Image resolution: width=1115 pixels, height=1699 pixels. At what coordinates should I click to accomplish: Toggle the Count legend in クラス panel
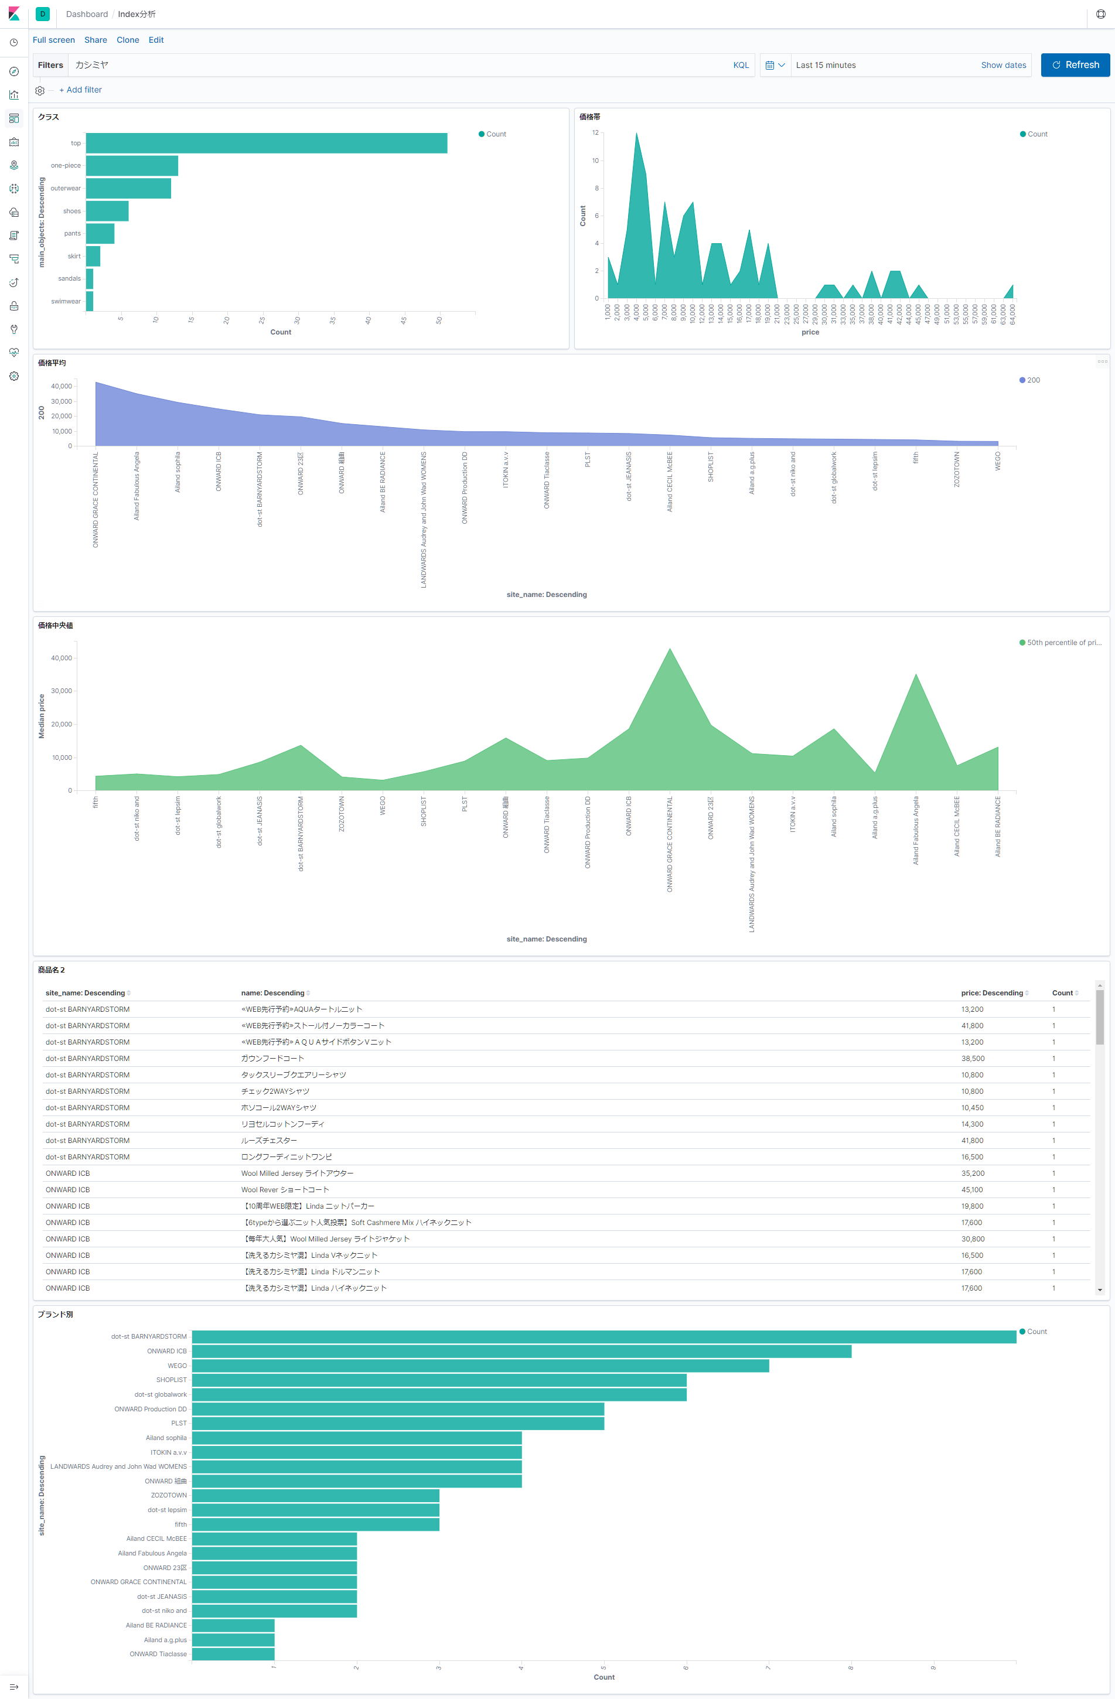(492, 134)
